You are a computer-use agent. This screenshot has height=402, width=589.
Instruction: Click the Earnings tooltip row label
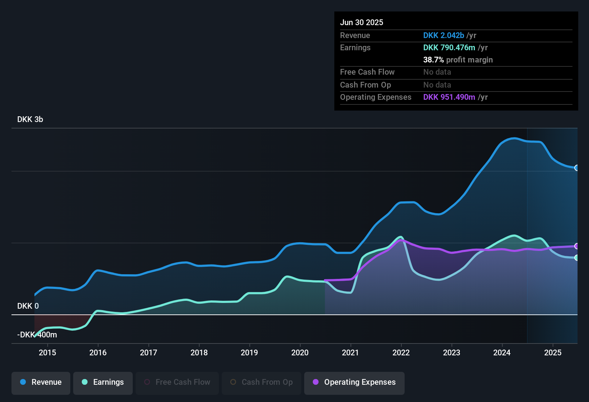(355, 47)
